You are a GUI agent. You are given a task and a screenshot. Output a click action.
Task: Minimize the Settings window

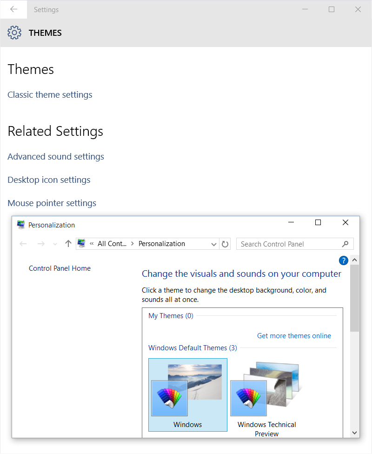[x=305, y=9]
